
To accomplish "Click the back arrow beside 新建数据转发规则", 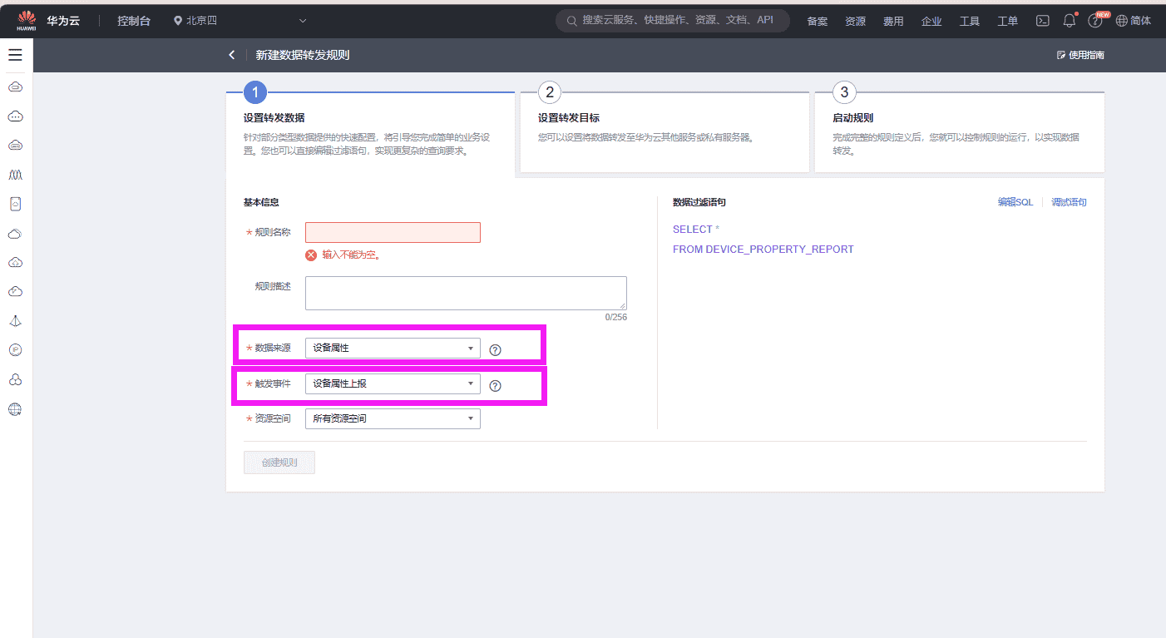I will [232, 54].
